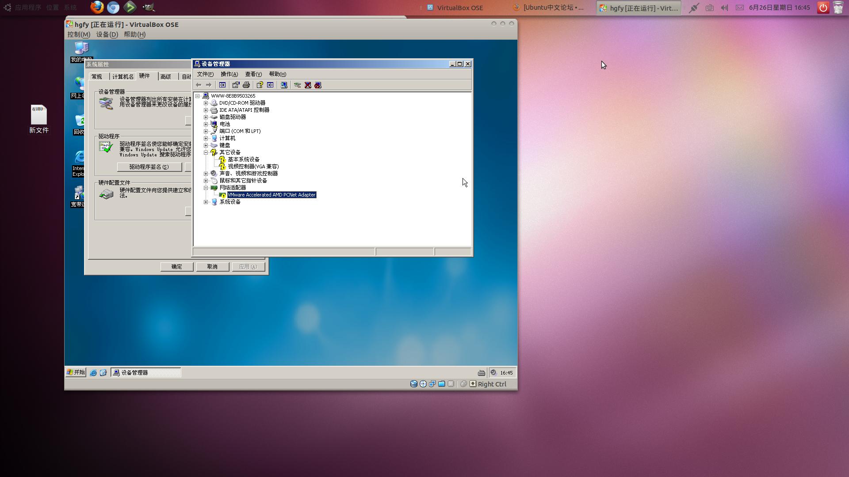849x477 pixels.
Task: Open the 文件(F) menu in Device Manager
Action: pos(205,74)
